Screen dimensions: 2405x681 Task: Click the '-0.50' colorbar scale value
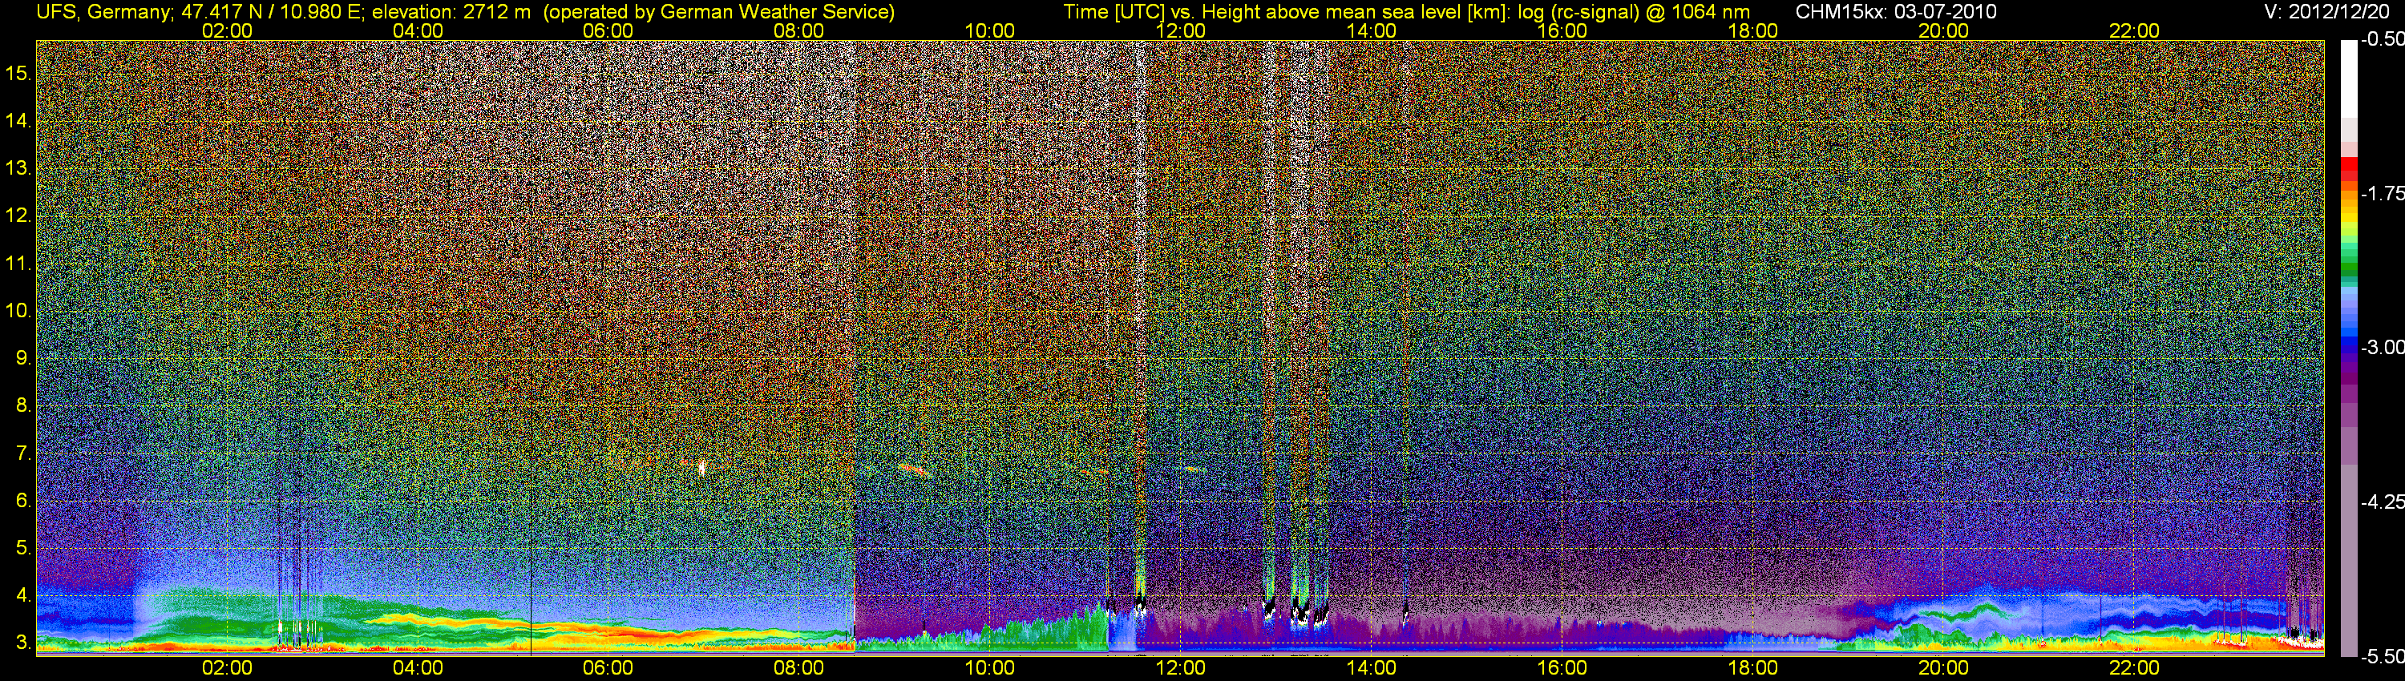coord(2383,39)
